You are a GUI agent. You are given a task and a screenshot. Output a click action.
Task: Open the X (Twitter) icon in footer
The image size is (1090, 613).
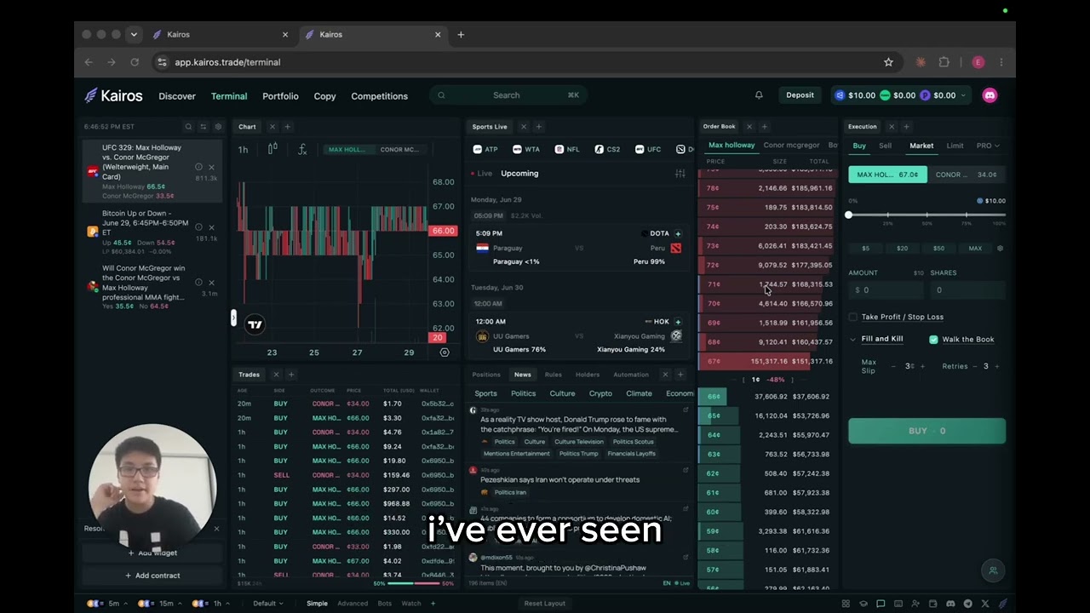coord(985,604)
